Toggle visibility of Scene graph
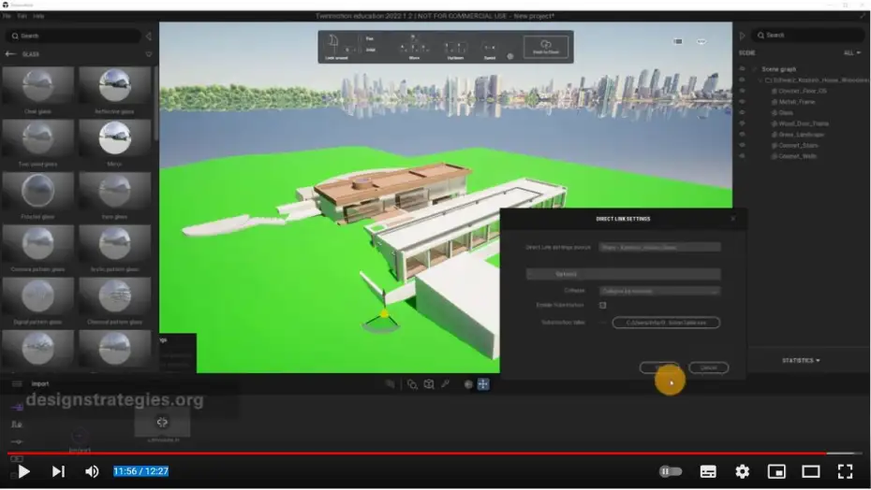 tap(742, 69)
